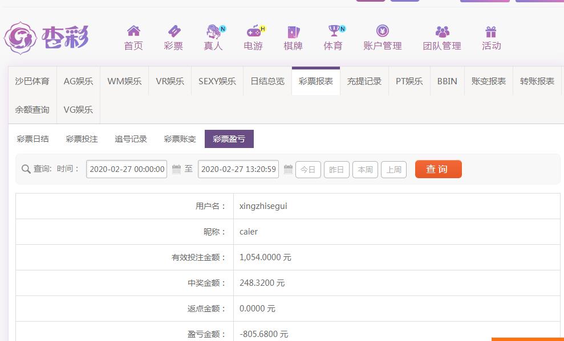Set date range to 昨日

coord(336,170)
